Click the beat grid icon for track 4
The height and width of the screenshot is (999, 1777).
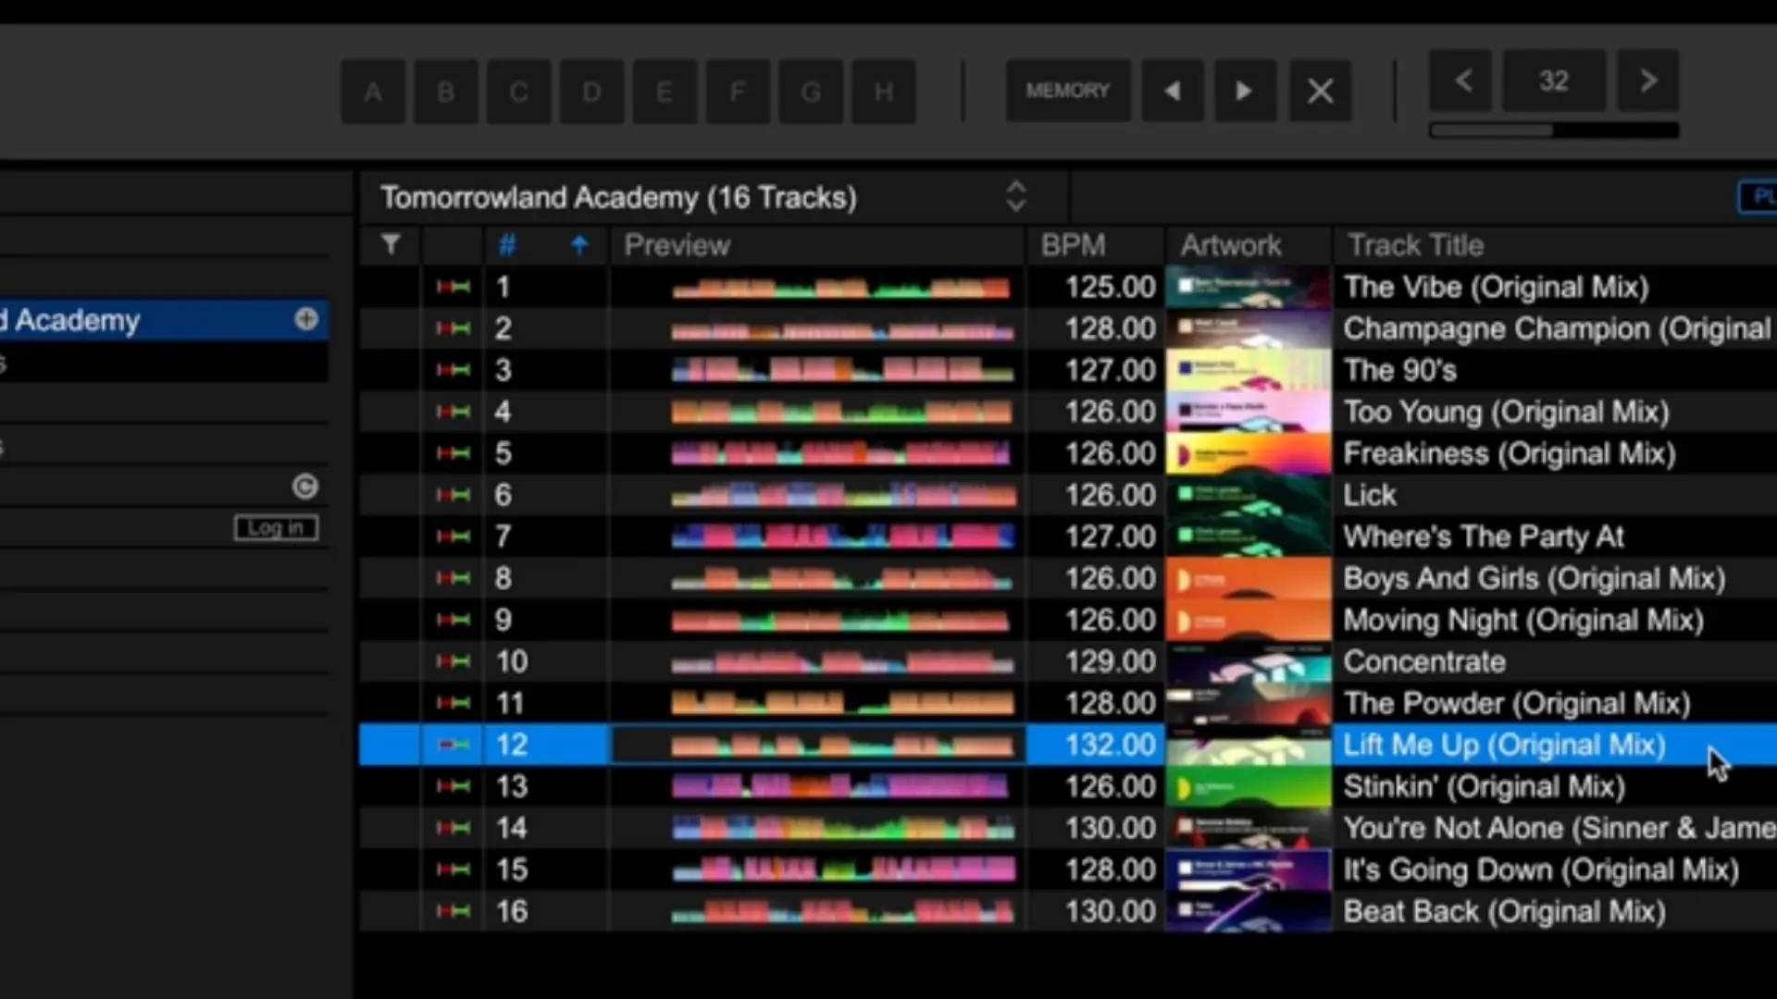coord(454,412)
